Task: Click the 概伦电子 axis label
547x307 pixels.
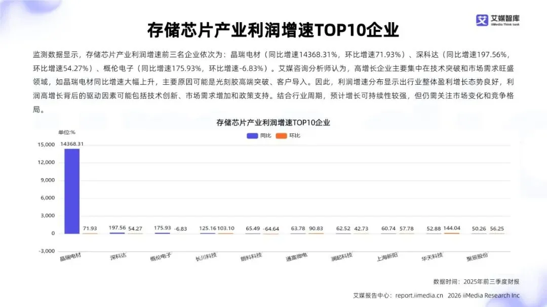Action: 161,257
